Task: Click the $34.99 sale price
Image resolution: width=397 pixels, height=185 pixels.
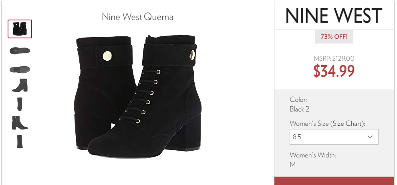Action: 334,71
